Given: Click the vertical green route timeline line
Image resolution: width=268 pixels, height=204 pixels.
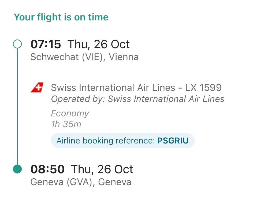Looking at the screenshot, I should (17, 107).
